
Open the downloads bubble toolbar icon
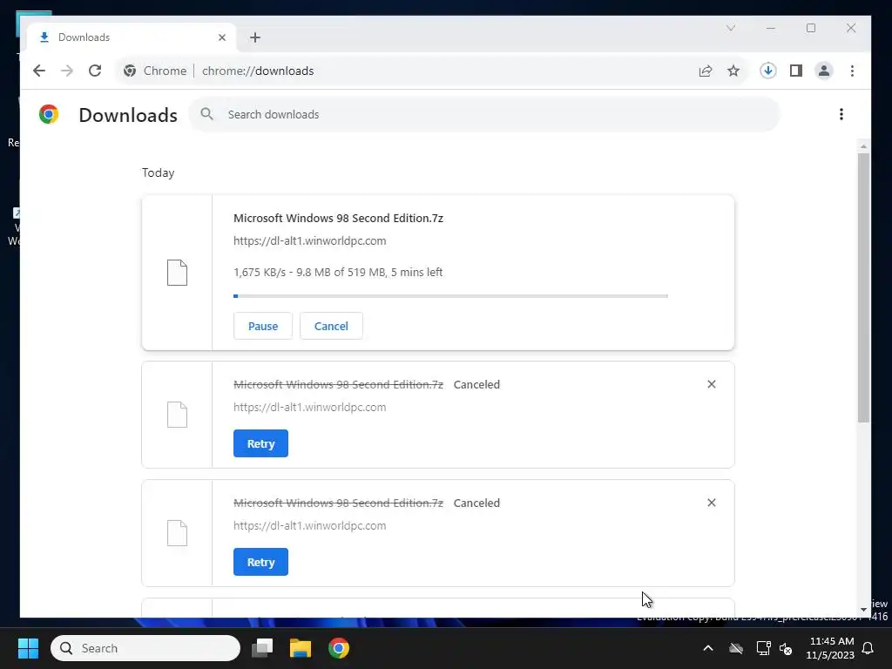(x=768, y=71)
